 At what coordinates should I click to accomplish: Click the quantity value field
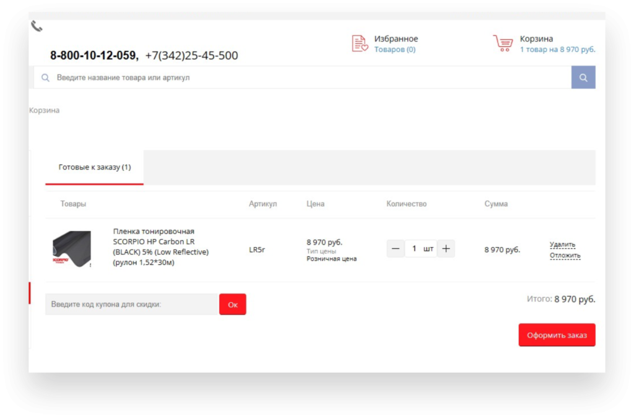tap(414, 249)
